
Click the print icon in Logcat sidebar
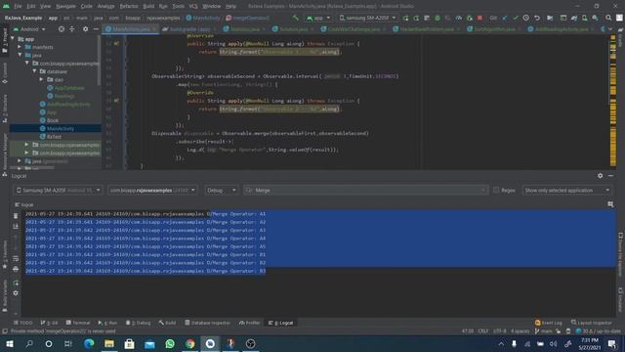16,269
